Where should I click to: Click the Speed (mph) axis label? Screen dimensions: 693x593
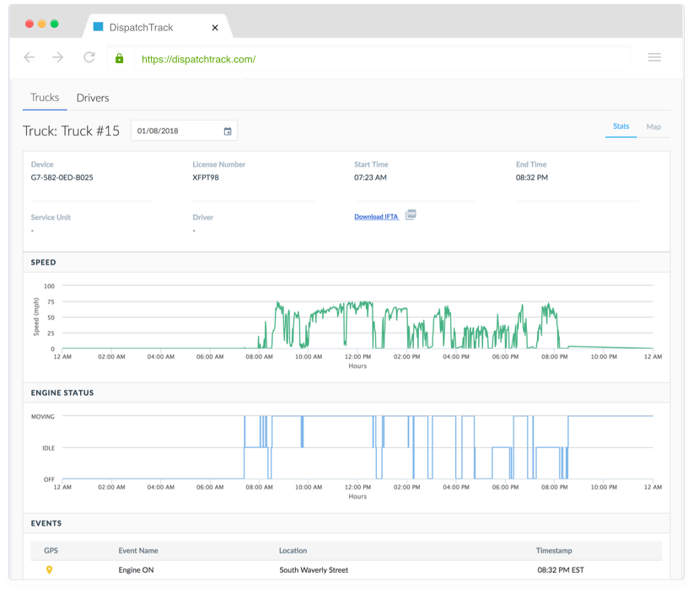(x=36, y=317)
